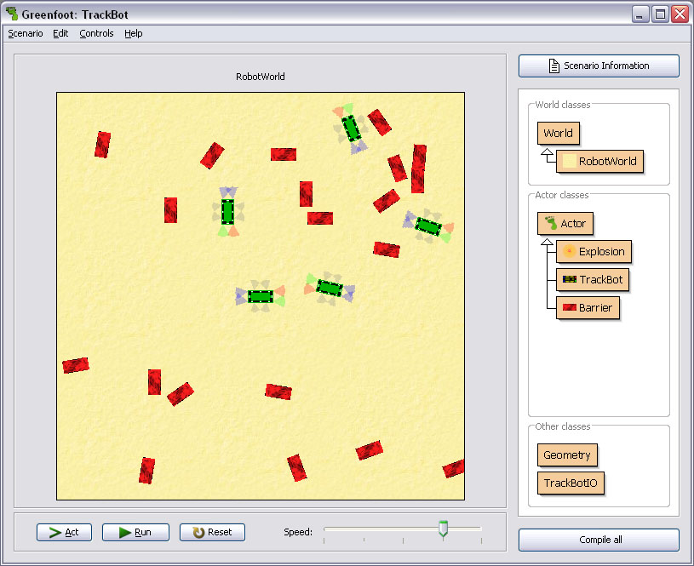Click the speed slider handle
Screen dimensions: 694x566
pyautogui.click(x=443, y=529)
